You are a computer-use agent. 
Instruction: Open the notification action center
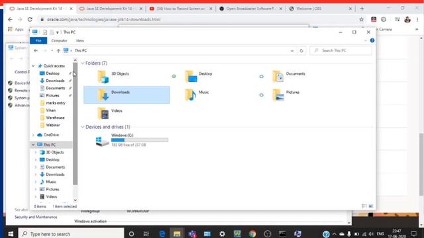[413, 233]
